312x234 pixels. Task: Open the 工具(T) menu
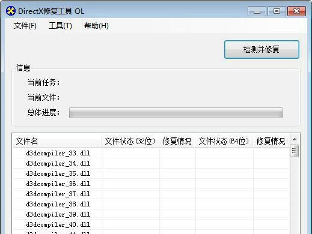point(60,26)
